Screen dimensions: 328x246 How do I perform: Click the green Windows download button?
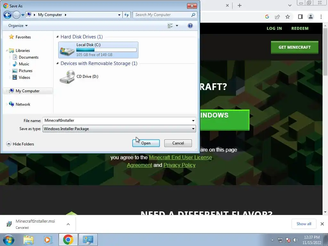click(225, 120)
